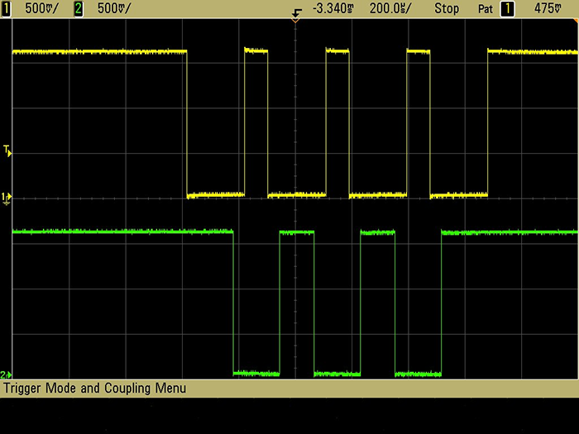Click channel 1 ground reference marker

point(6,197)
